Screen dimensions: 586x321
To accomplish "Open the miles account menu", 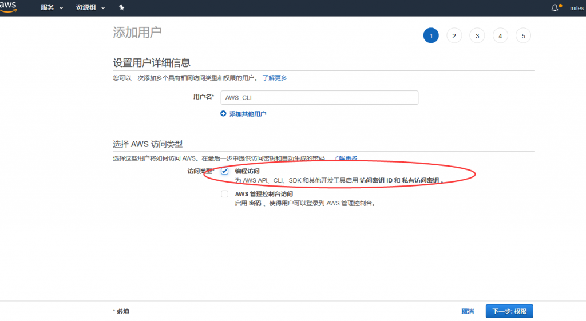I will tap(577, 8).
